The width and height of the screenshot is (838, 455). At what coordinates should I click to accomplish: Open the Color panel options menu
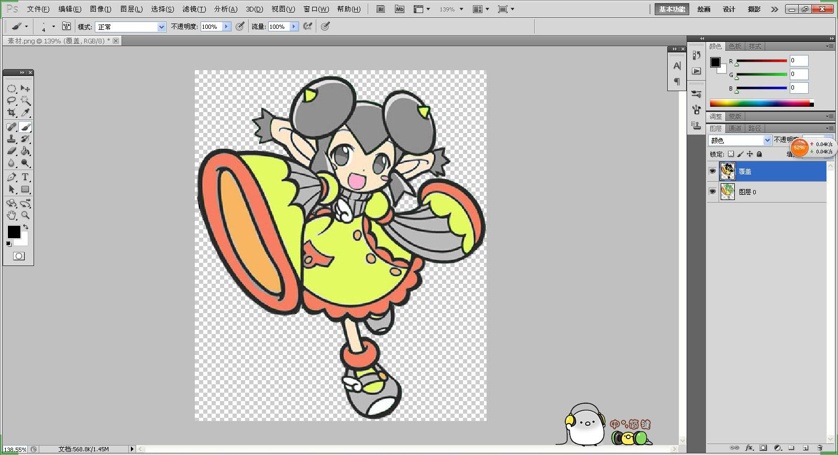tap(830, 46)
